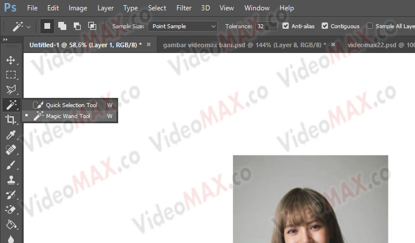This screenshot has width=415, height=243.
Task: Select the Crop tool
Action: point(10,120)
